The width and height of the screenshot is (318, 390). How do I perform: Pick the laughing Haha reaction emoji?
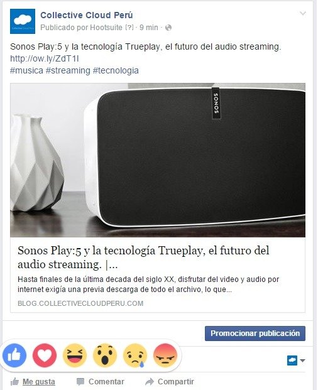(x=75, y=355)
